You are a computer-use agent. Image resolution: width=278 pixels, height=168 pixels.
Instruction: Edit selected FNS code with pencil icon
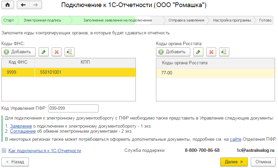(x=43, y=52)
